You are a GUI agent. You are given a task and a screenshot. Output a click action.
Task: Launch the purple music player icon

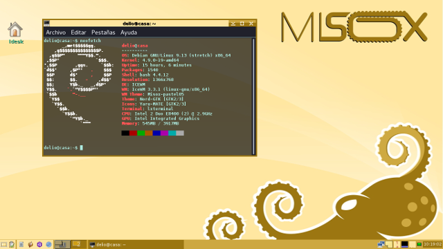point(39,244)
